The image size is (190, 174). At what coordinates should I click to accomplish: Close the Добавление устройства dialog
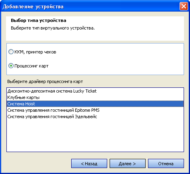click(184, 6)
